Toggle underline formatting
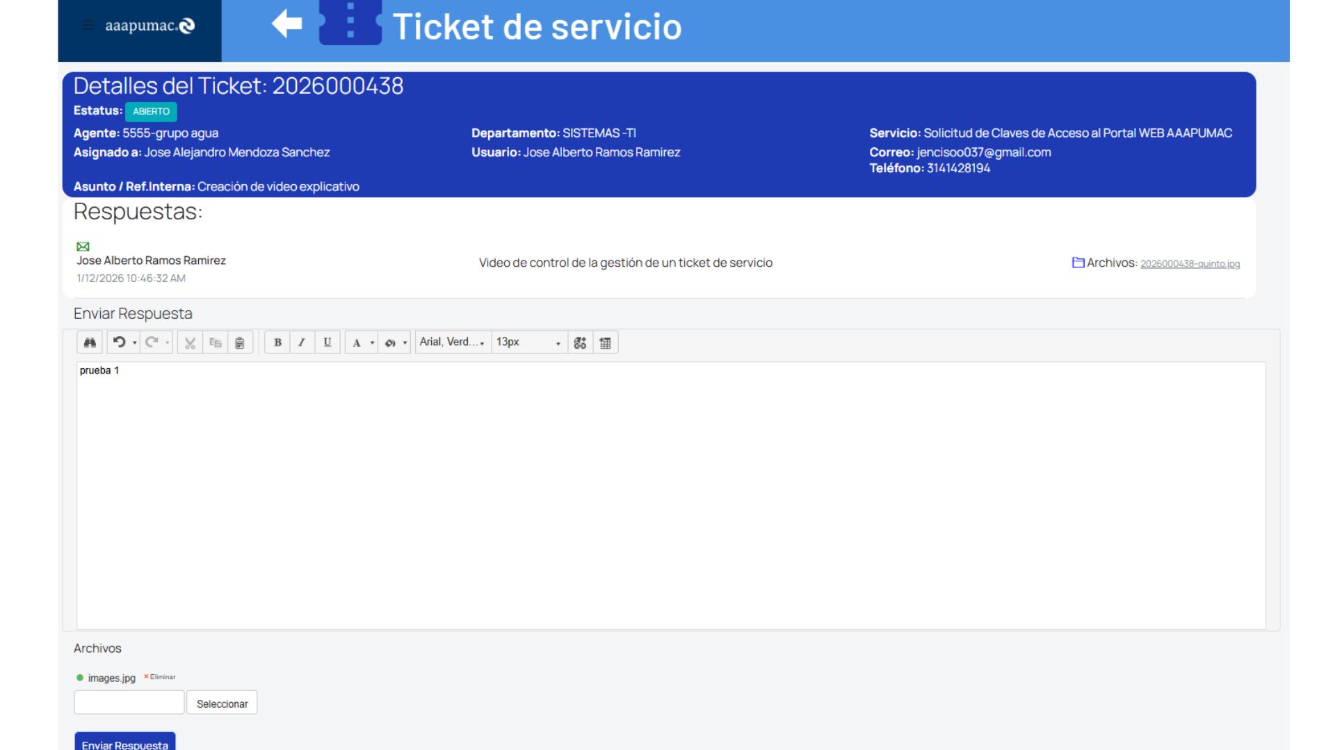The image size is (1335, 750). coord(327,342)
